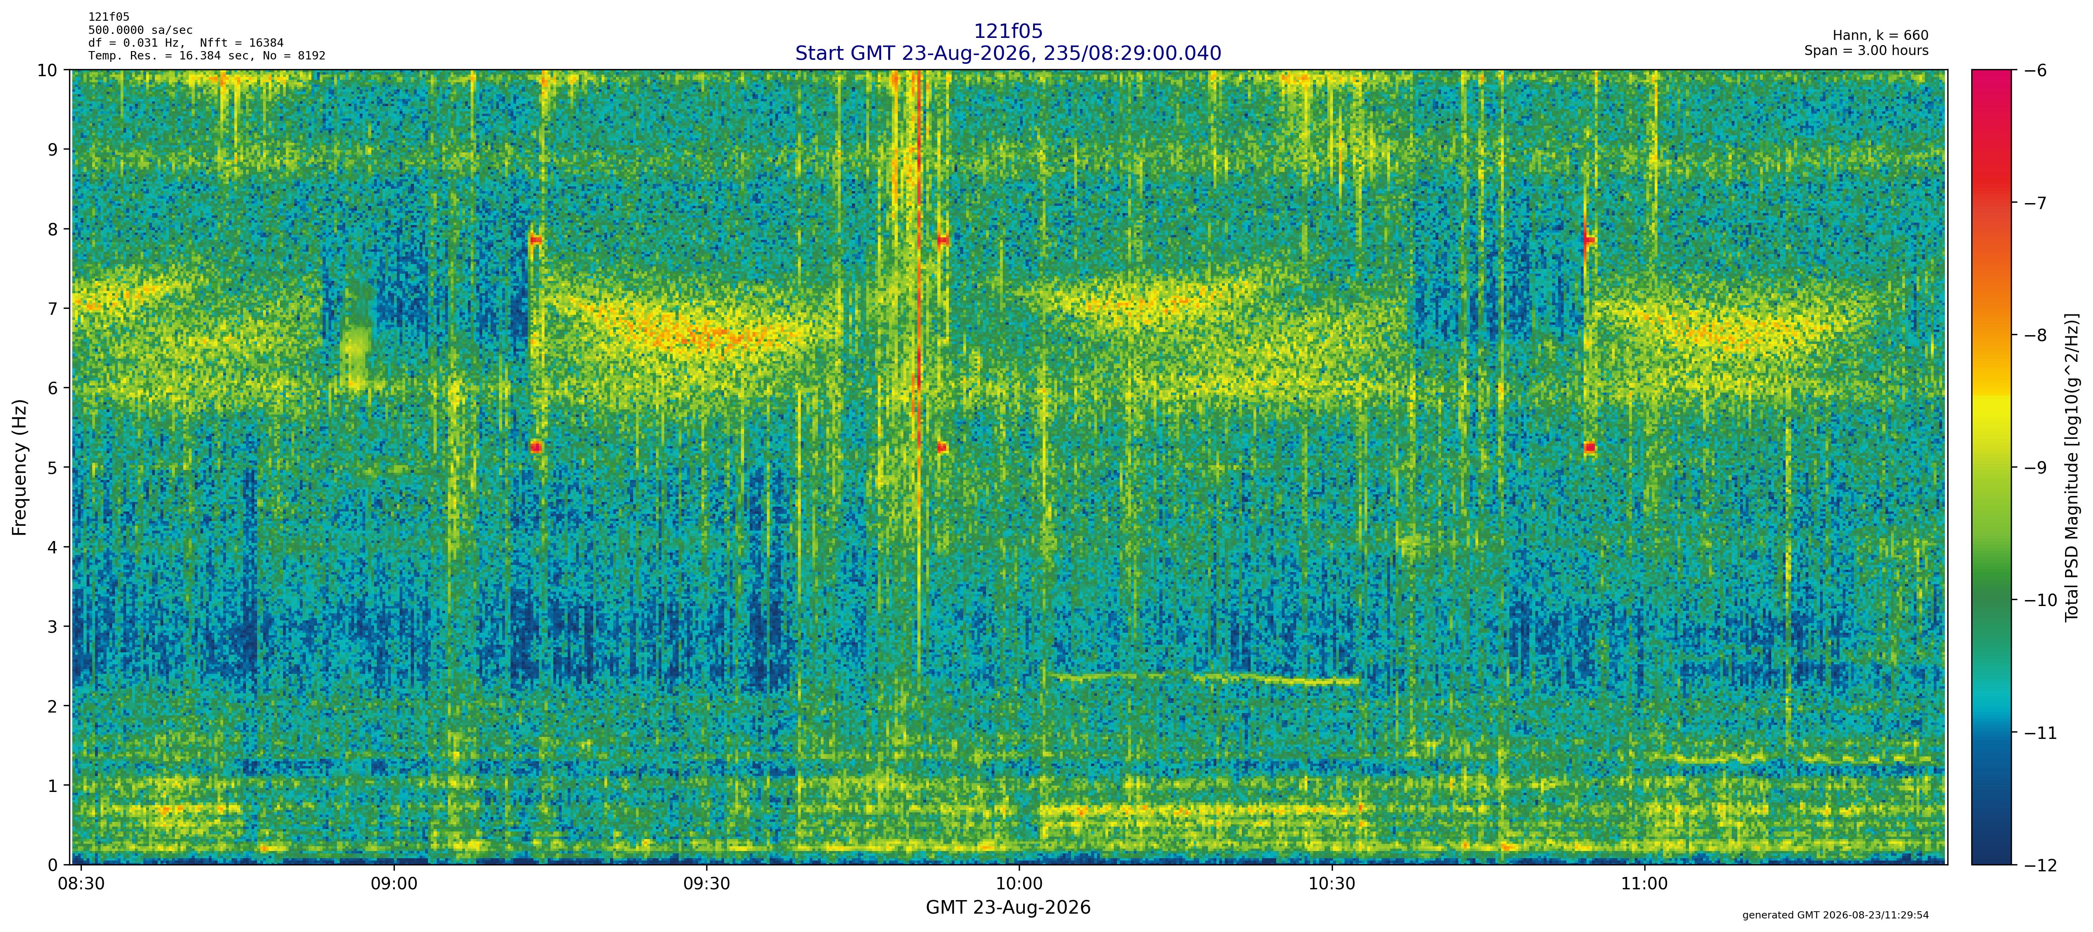Select the "09:00" time axis tick label
This screenshot has height=932, width=2093.
(394, 883)
